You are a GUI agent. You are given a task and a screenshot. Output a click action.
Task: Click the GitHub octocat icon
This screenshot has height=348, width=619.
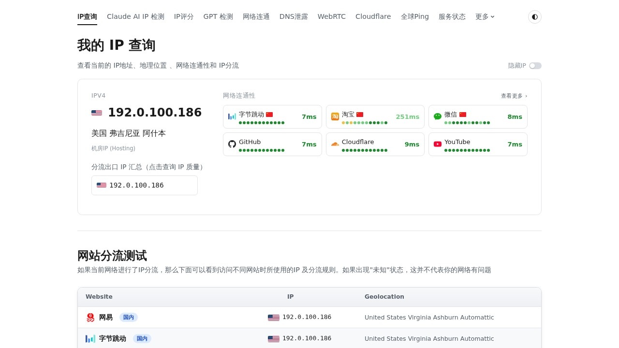(x=232, y=144)
